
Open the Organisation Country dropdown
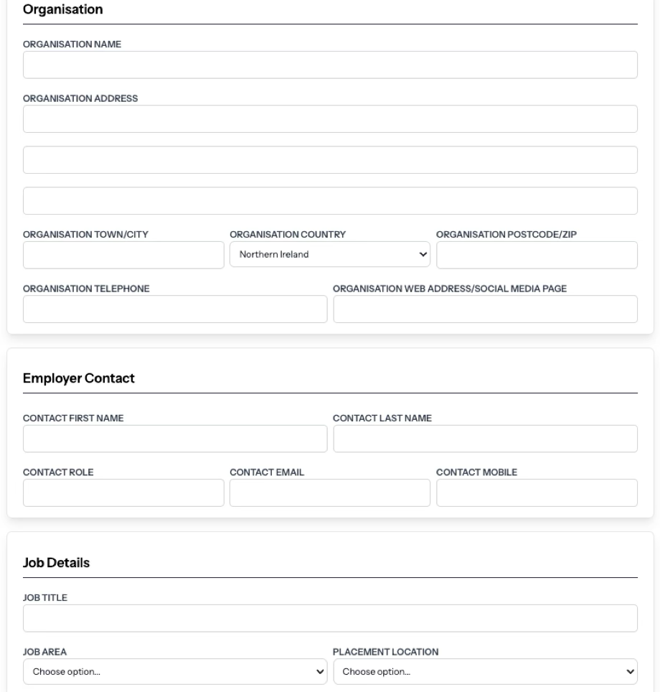[x=330, y=254]
